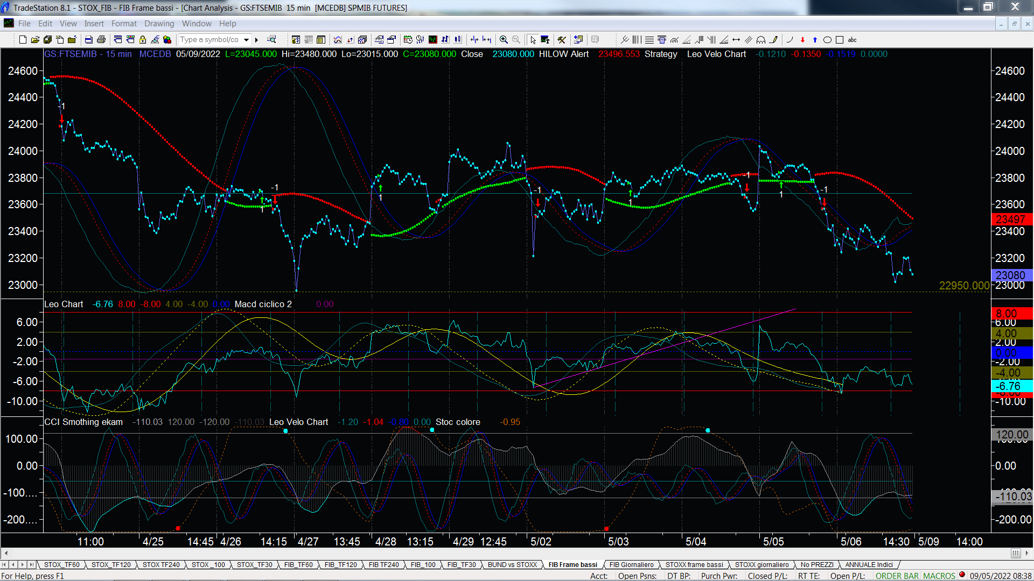
Task: Click the chart text tool icon
Action: [545, 40]
